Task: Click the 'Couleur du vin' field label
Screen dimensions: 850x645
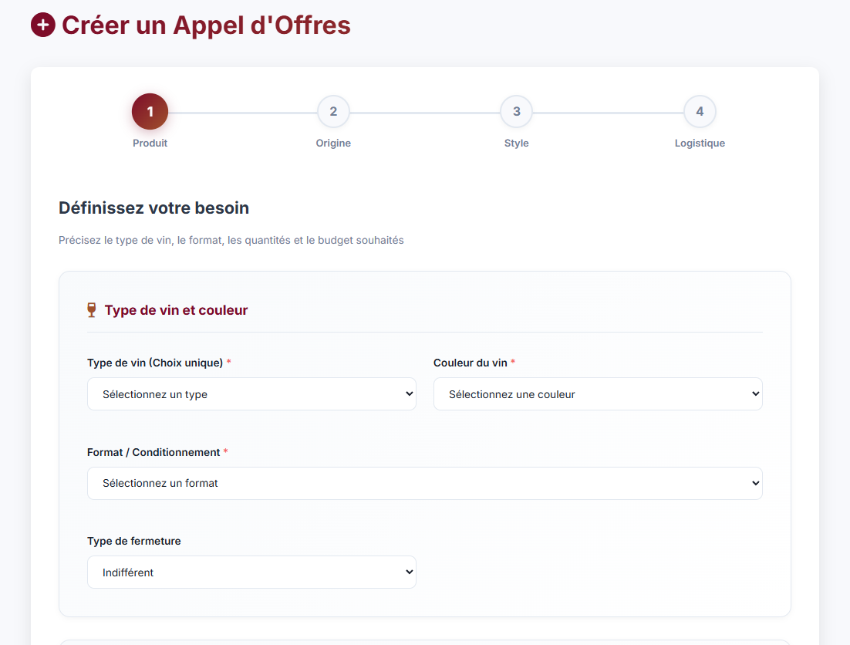Action: 470,363
